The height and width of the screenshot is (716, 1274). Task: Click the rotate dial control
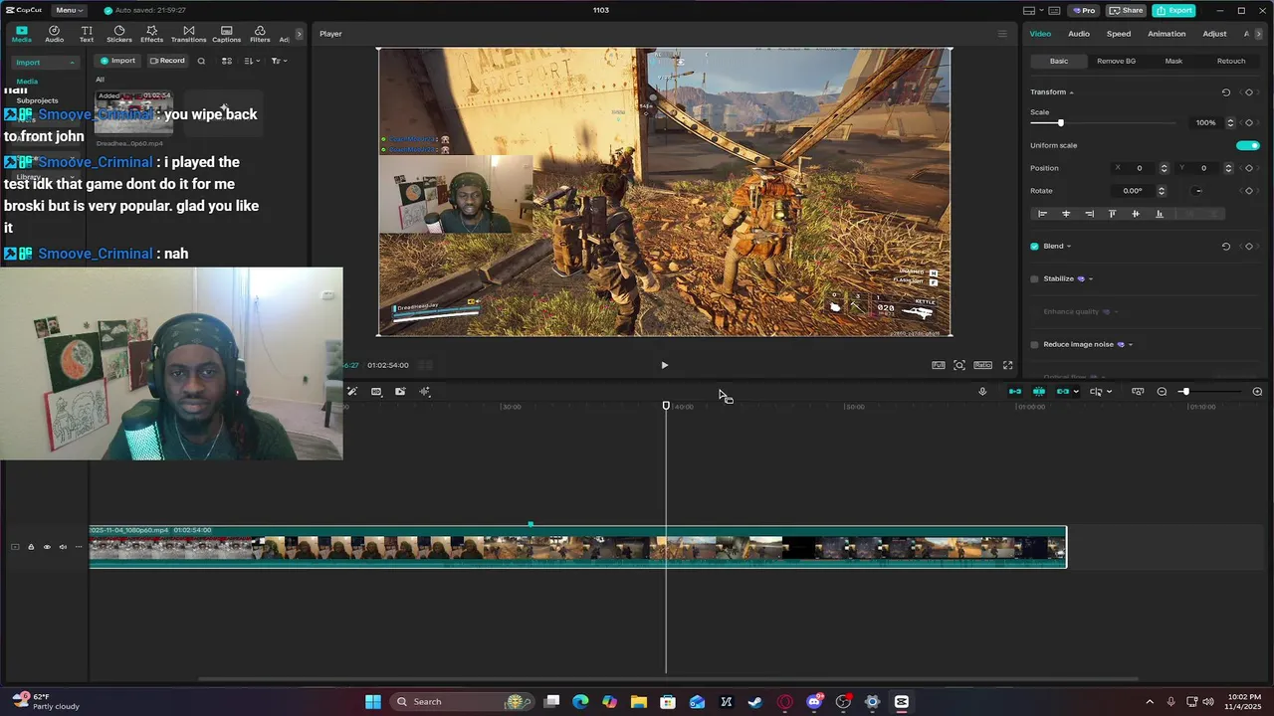pyautogui.click(x=1198, y=191)
